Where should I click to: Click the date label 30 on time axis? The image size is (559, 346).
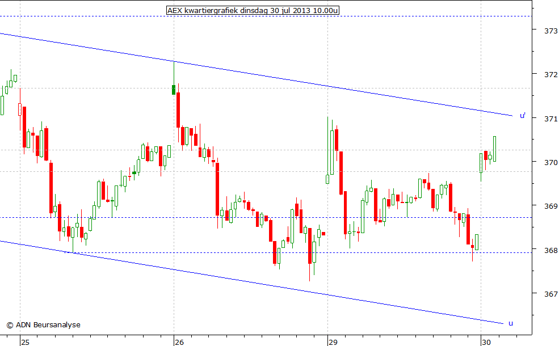tap(486, 342)
